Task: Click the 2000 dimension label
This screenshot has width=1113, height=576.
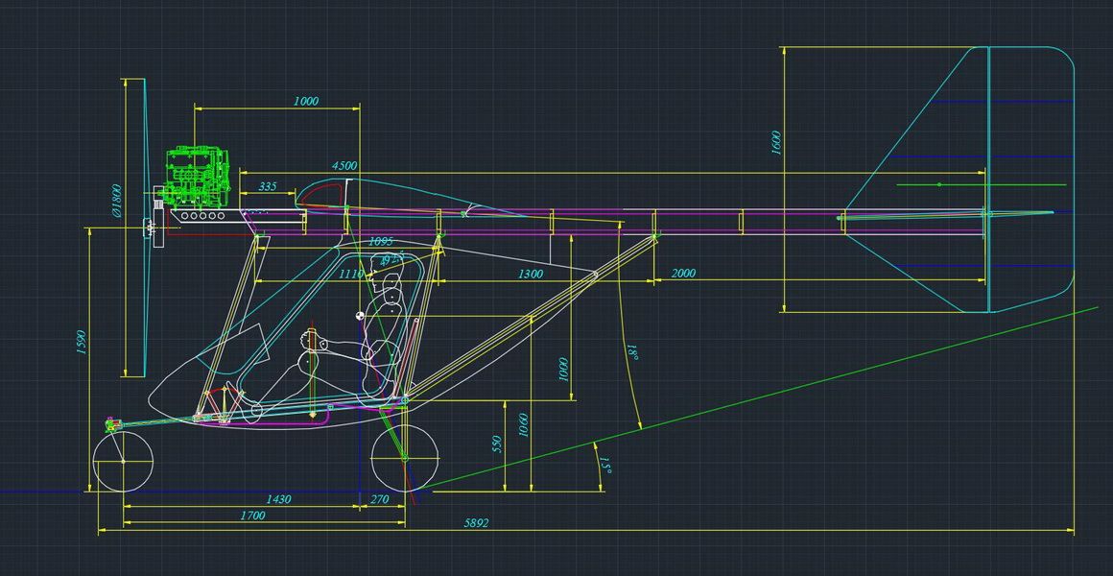Action: tap(683, 274)
